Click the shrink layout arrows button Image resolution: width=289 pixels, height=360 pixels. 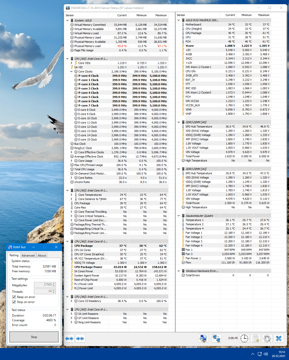(80, 338)
